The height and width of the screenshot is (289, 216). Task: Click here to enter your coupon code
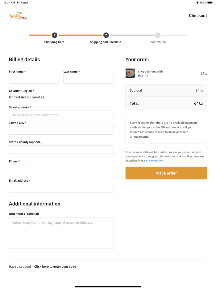(55, 266)
